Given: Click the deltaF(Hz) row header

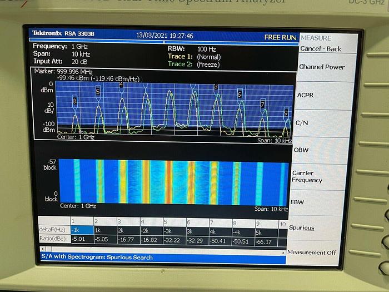Looking at the screenshot, I should [x=54, y=230].
